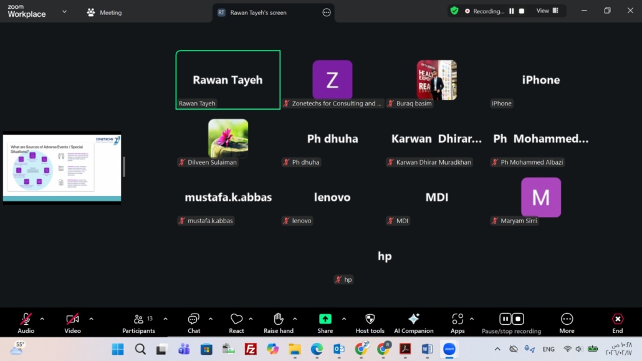This screenshot has height=361, width=642.
Task: Expand the Raise hand options arrow
Action: click(295, 319)
